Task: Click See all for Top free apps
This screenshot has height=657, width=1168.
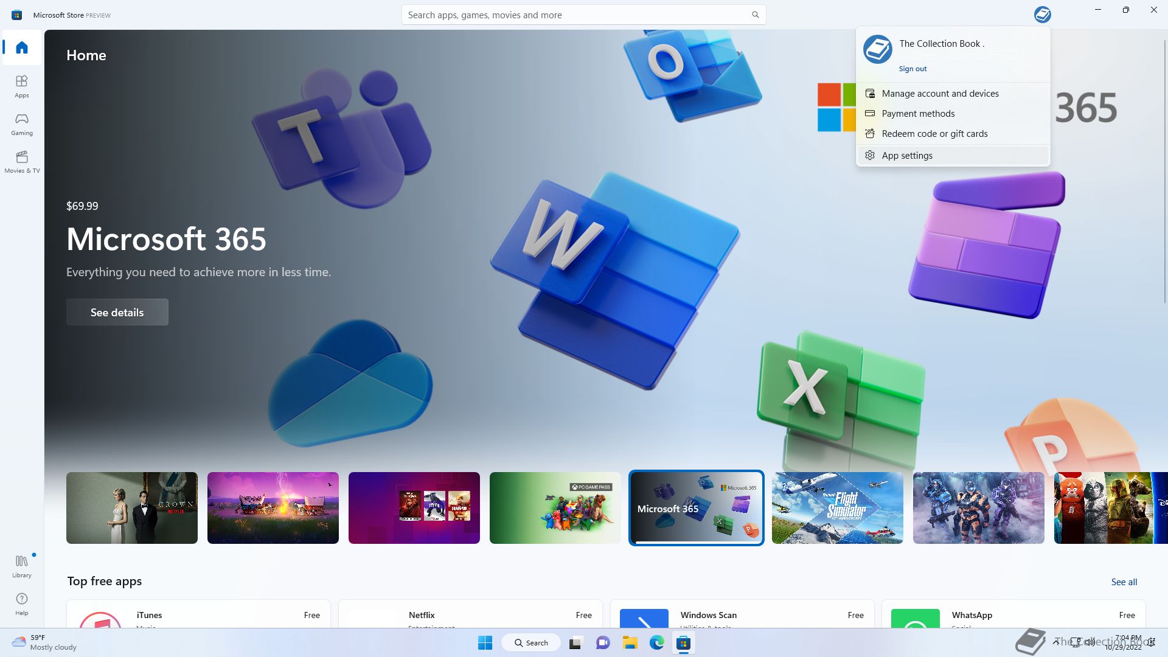Action: [x=1124, y=582]
